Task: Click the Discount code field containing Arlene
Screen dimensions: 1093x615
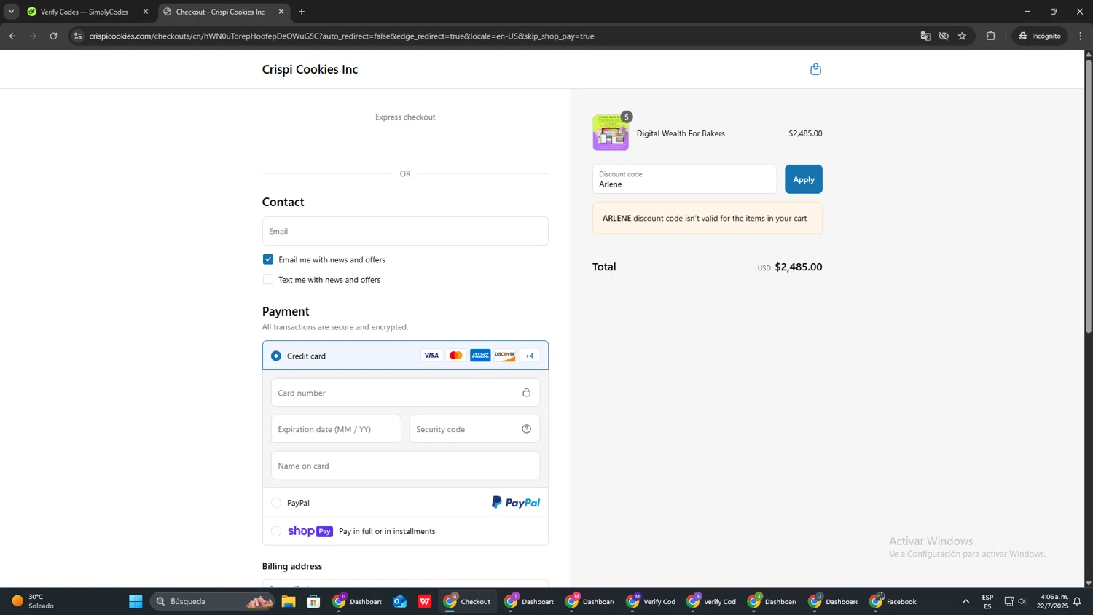Action: pyautogui.click(x=684, y=179)
